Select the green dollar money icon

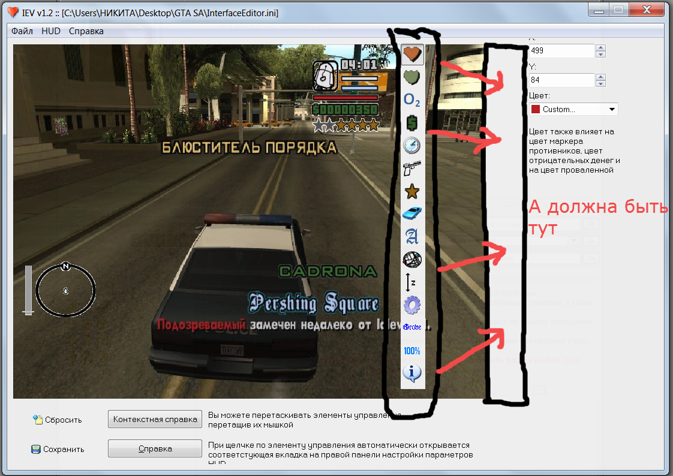pyautogui.click(x=412, y=123)
